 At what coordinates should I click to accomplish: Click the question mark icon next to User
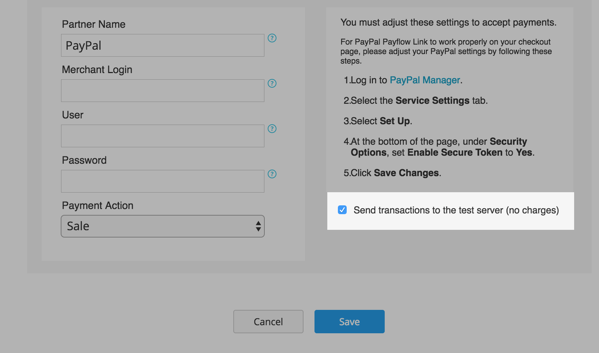272,129
